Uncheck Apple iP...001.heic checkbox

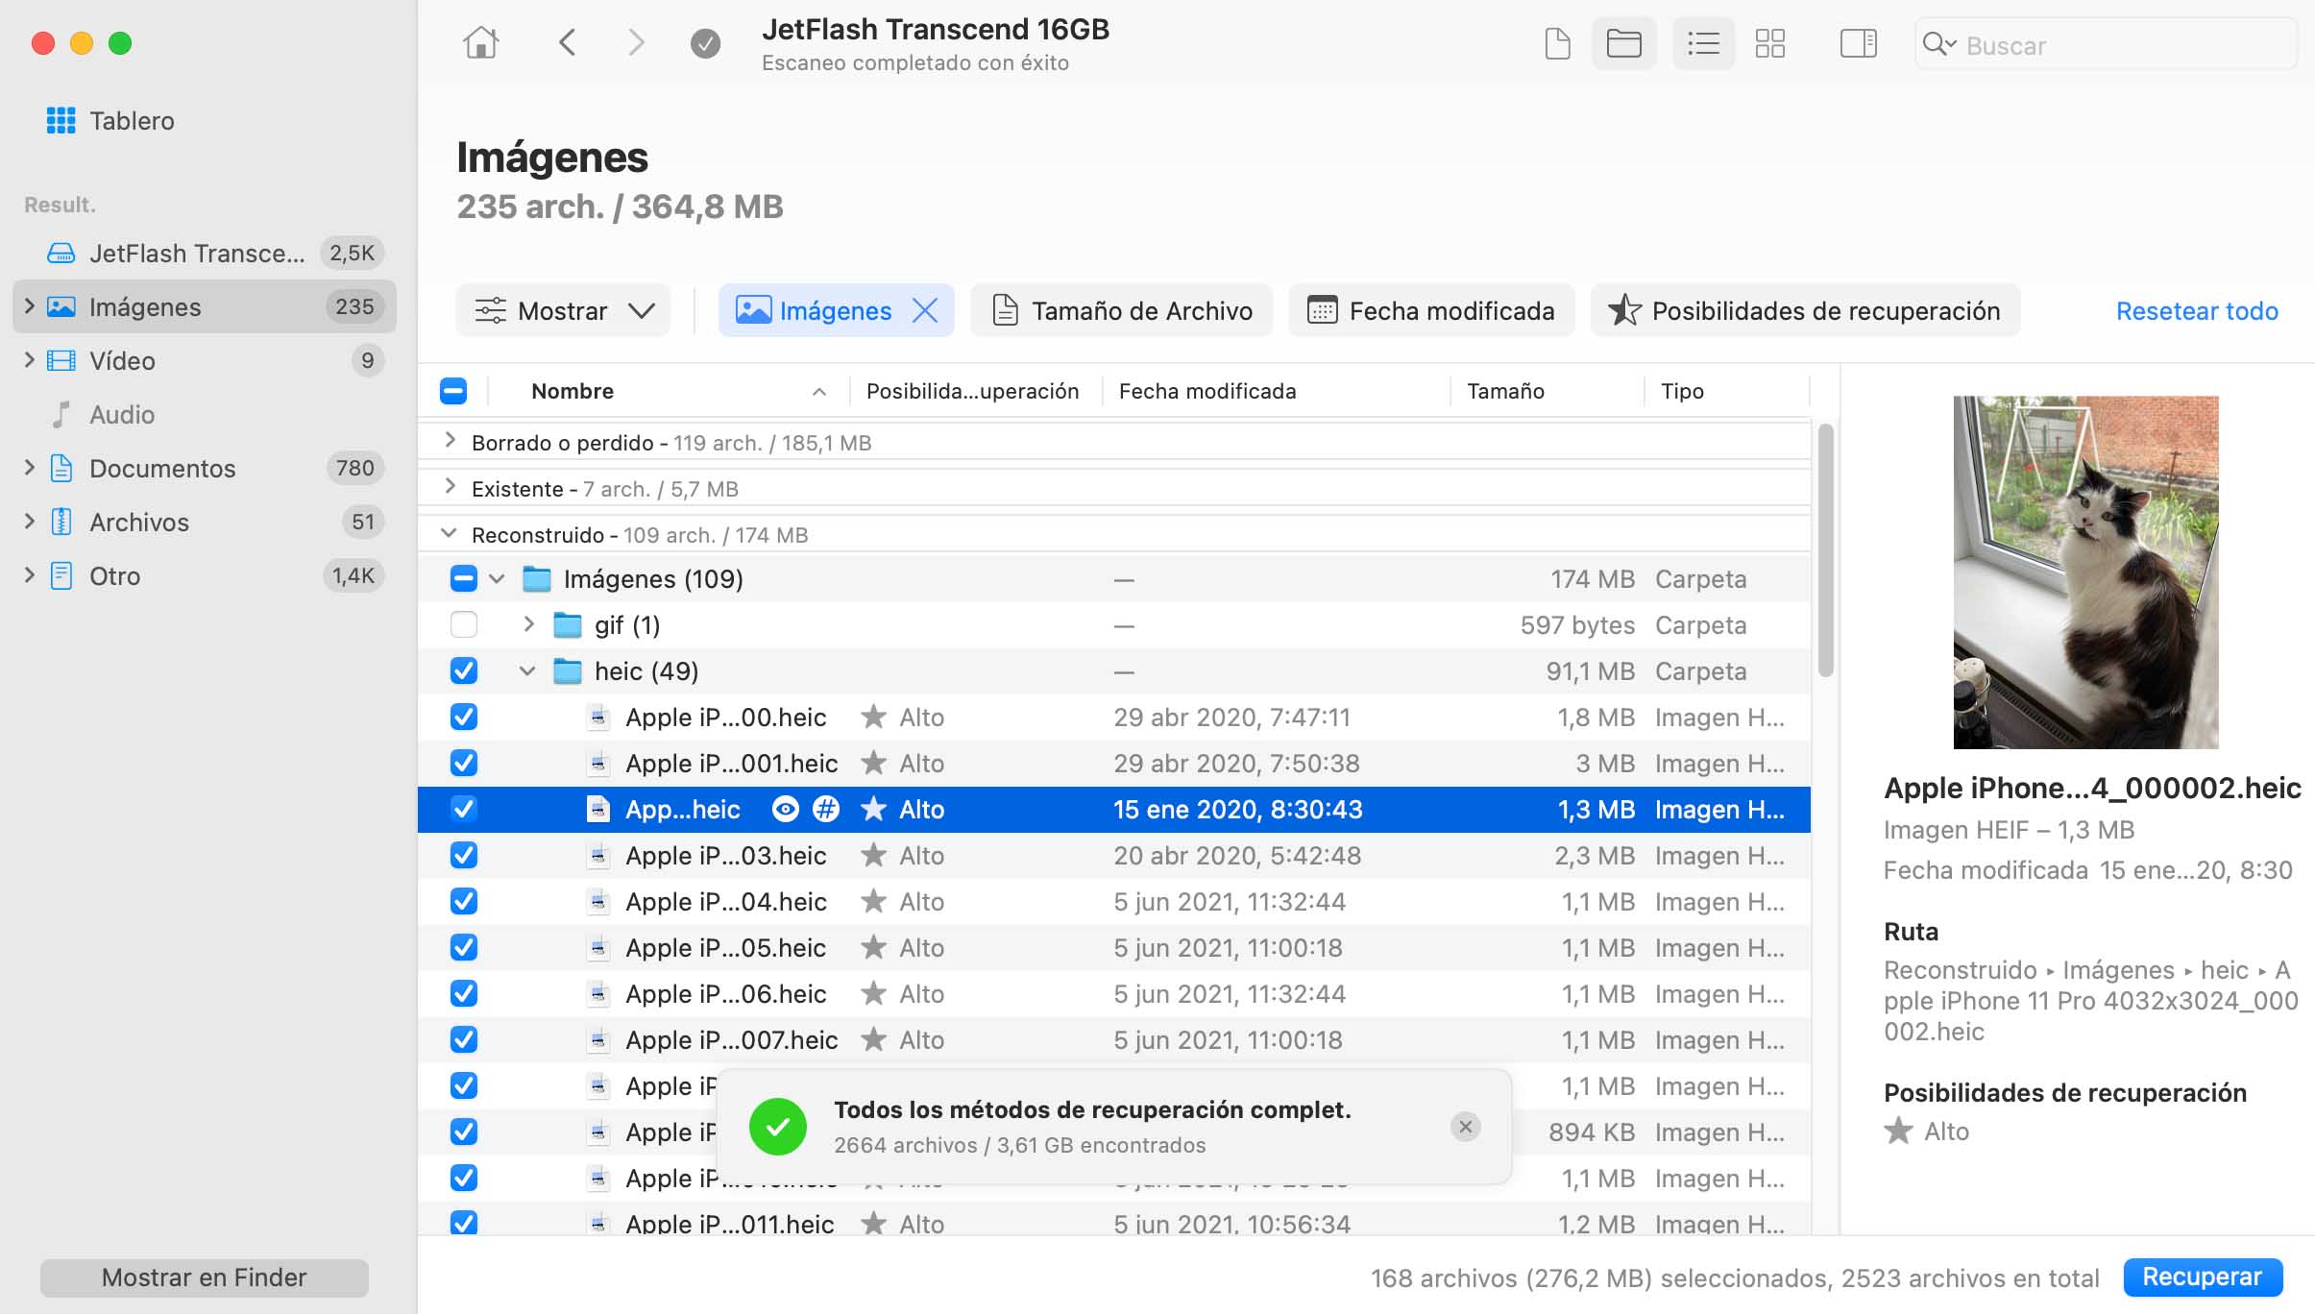coord(464,764)
